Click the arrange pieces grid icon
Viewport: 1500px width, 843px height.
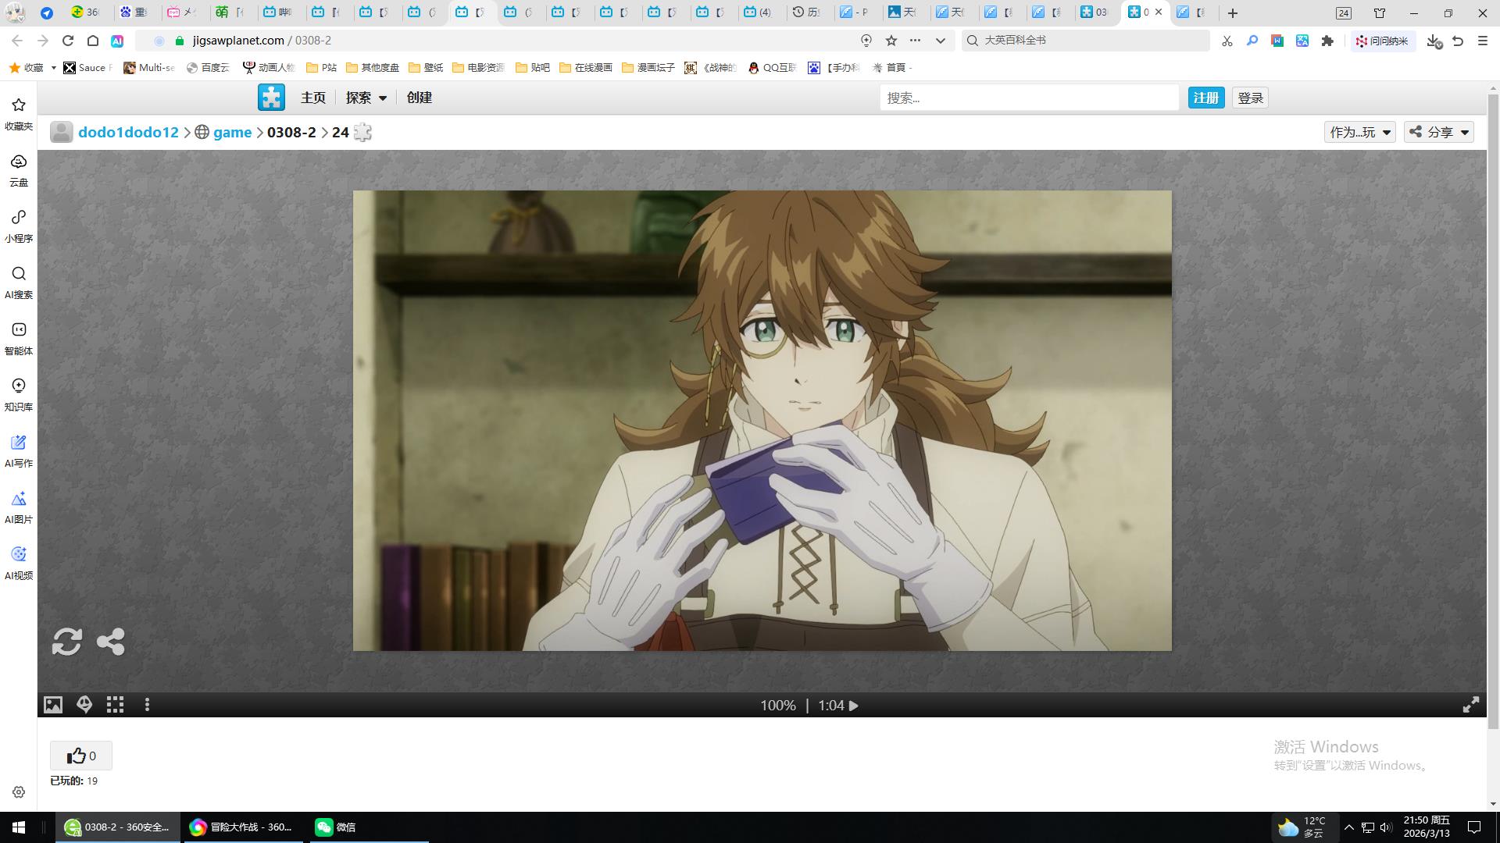click(x=116, y=705)
